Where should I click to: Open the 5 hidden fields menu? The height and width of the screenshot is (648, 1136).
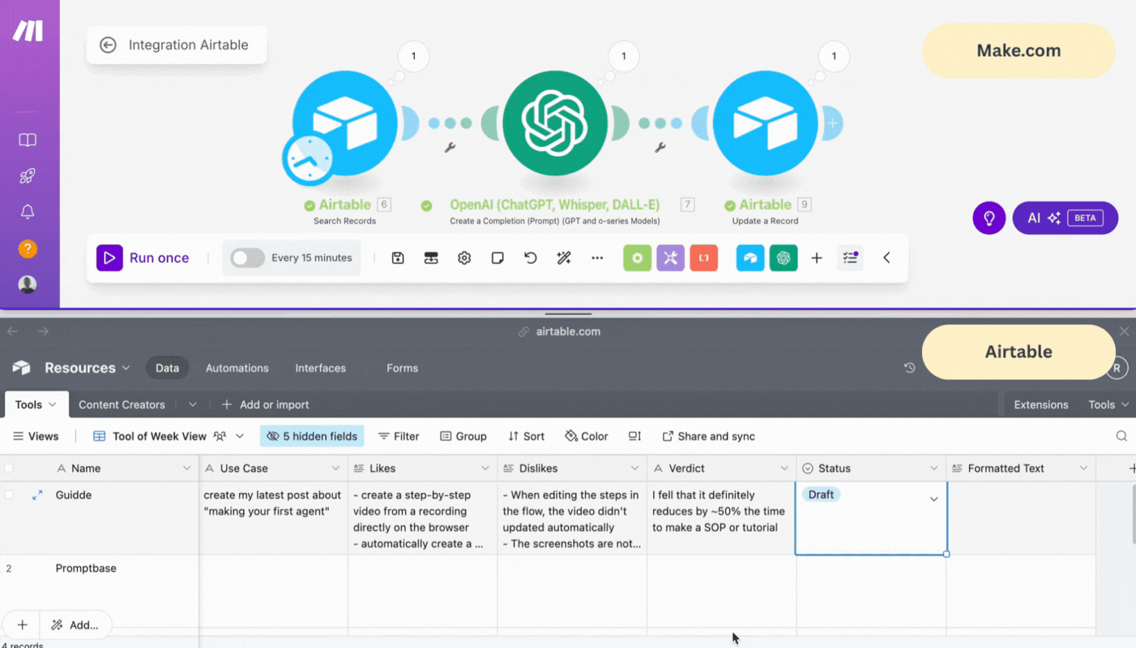[x=312, y=437]
